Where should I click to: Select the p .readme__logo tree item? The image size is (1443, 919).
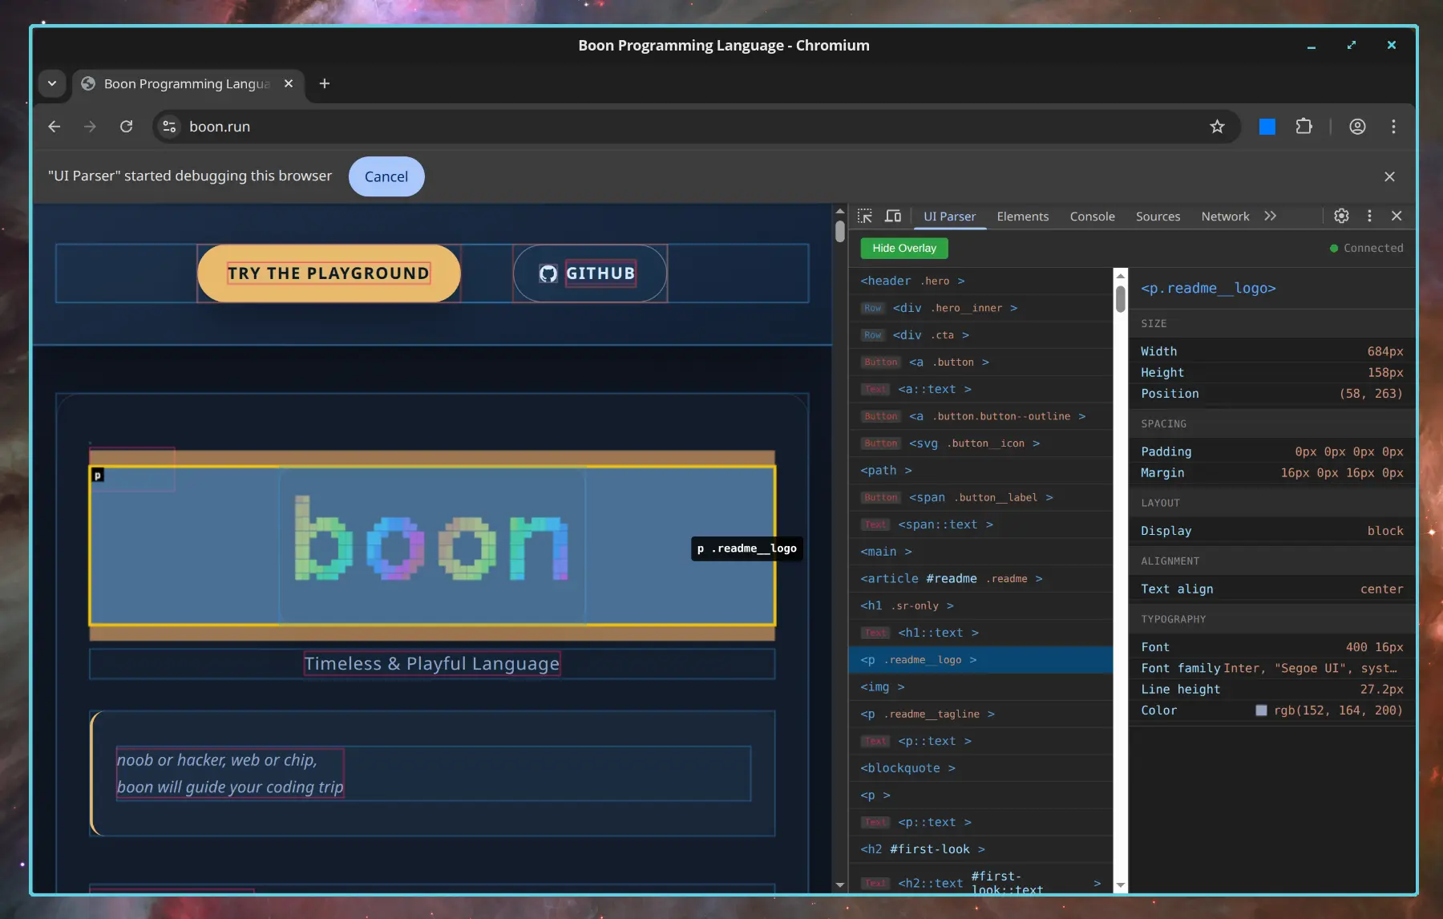click(919, 659)
